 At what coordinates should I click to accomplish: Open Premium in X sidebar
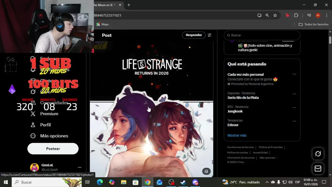click(x=49, y=114)
